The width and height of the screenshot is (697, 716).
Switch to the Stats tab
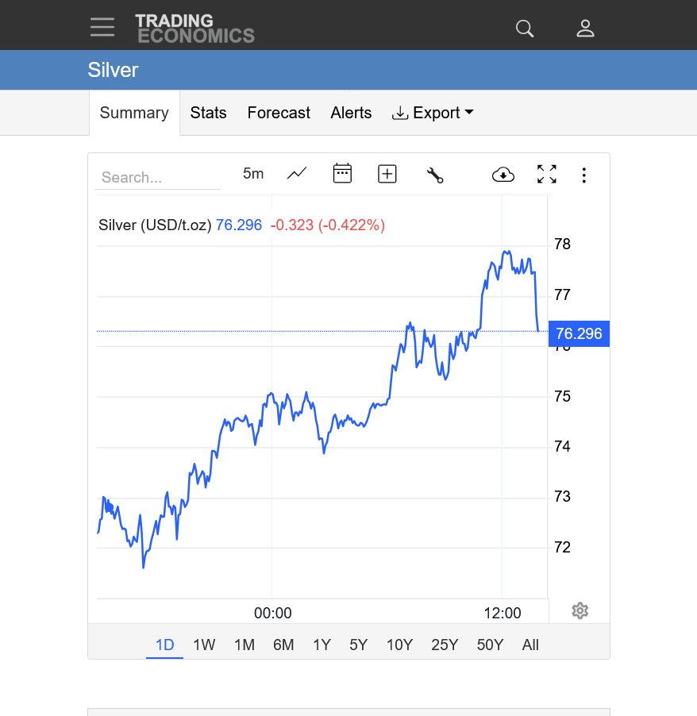coord(209,113)
